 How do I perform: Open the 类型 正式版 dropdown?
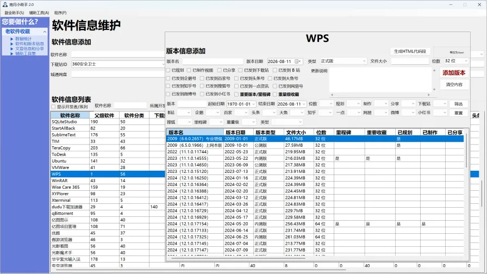[343, 61]
